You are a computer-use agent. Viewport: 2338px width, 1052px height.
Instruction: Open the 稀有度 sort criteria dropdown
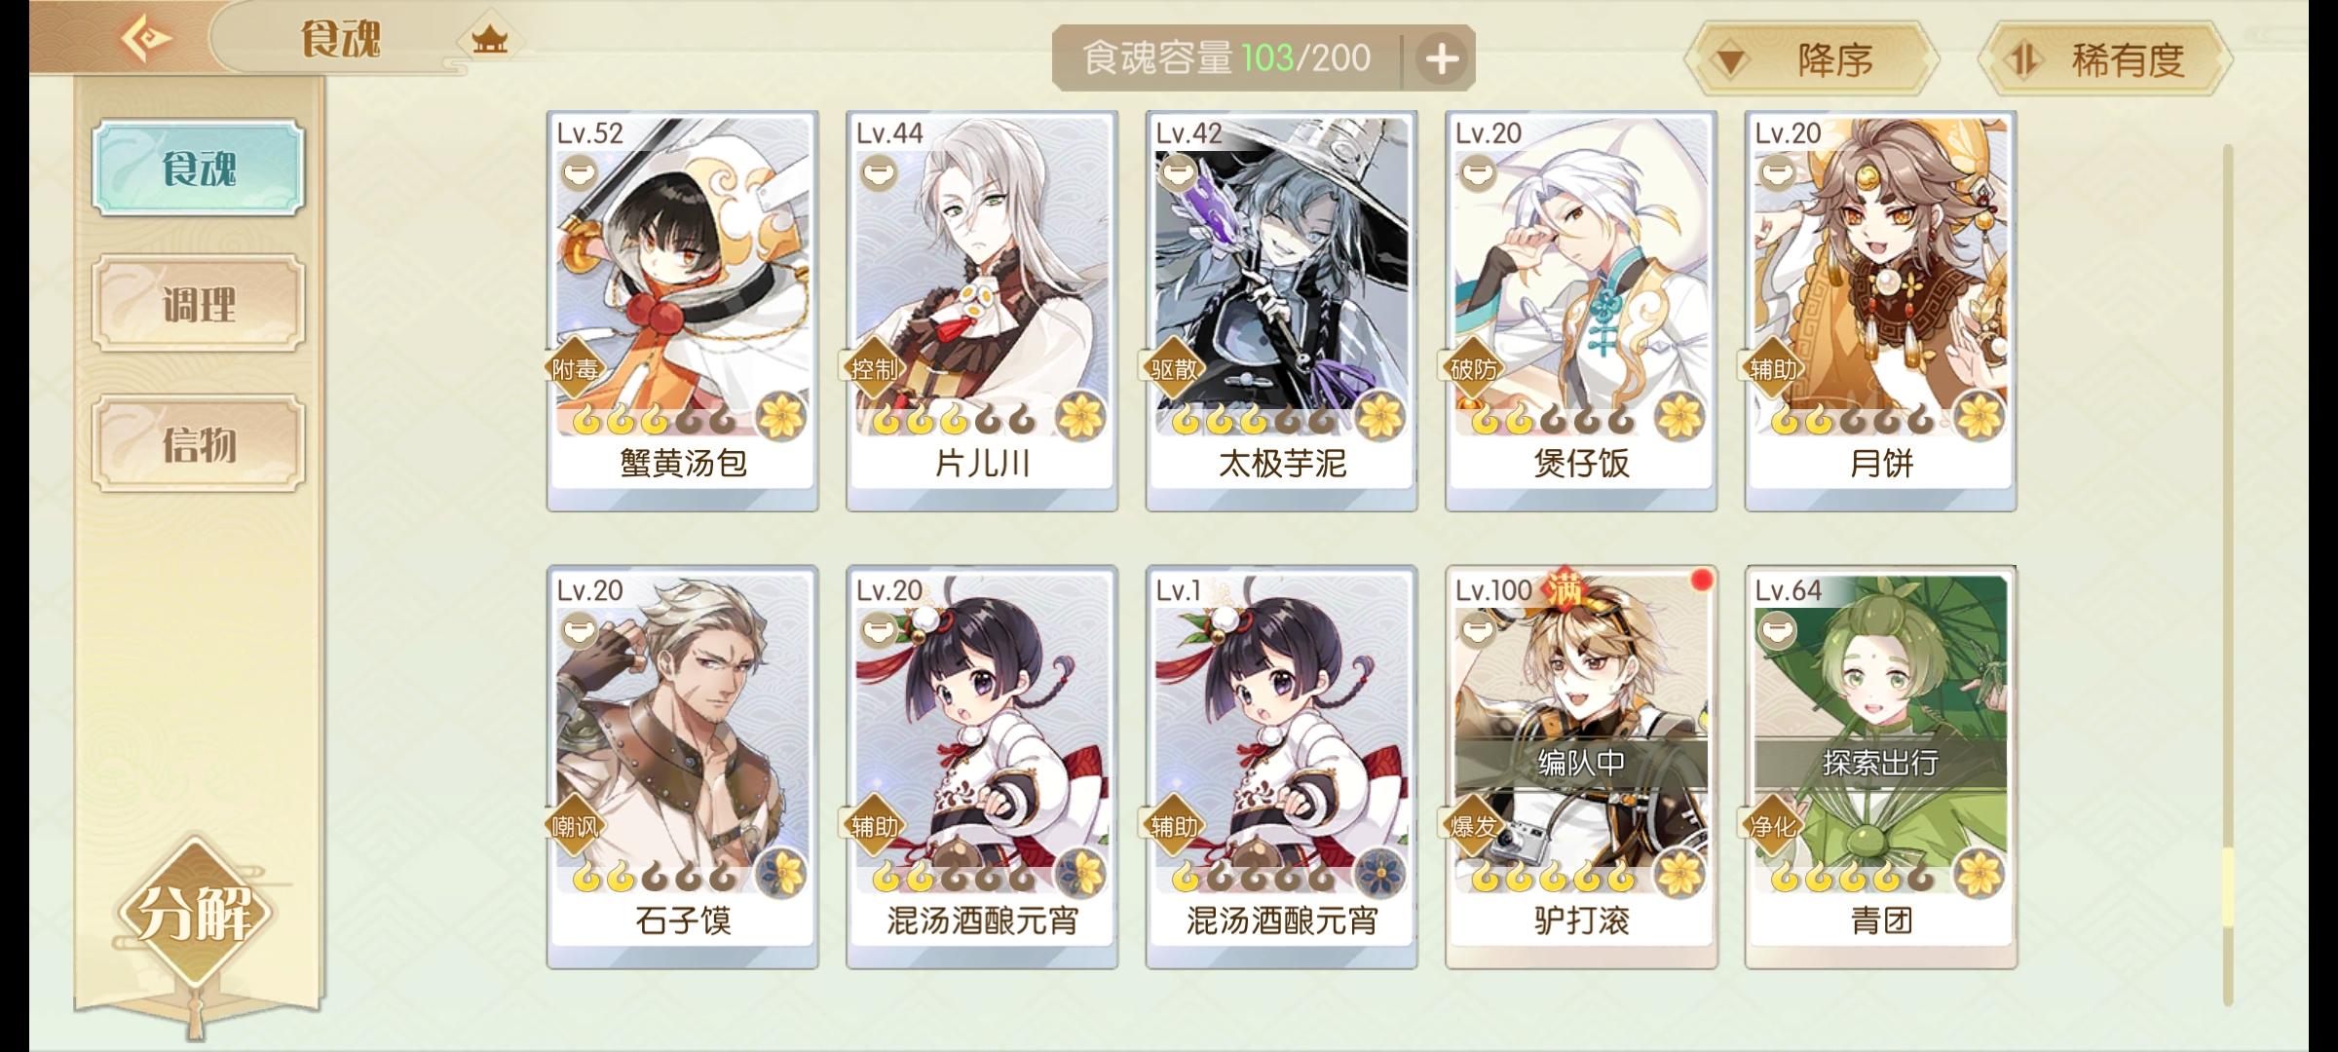click(x=2104, y=59)
